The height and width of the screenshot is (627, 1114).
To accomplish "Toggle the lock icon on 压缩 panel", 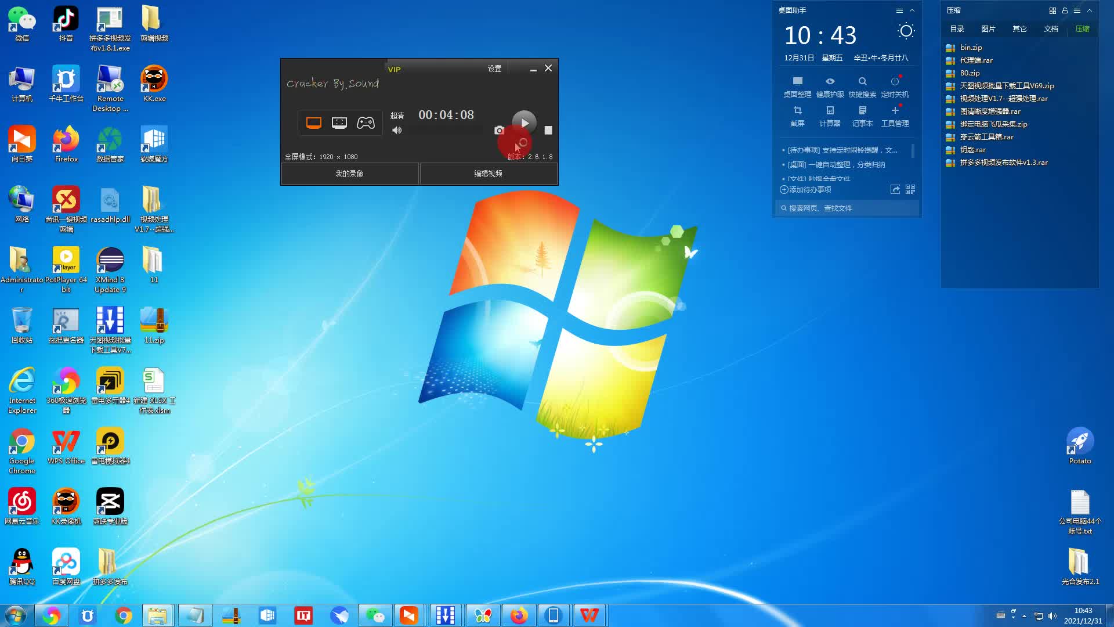I will coord(1065,10).
